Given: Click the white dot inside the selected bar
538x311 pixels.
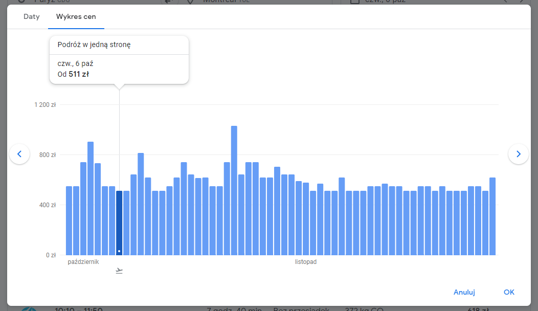Looking at the screenshot, I should point(119,251).
